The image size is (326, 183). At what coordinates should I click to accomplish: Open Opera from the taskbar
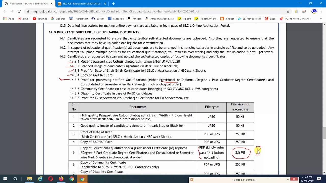point(50,179)
